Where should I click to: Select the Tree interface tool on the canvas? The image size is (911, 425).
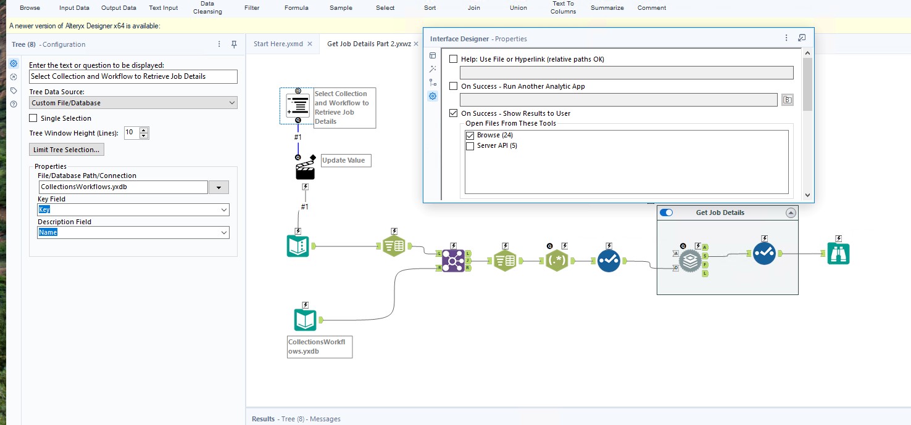point(297,105)
